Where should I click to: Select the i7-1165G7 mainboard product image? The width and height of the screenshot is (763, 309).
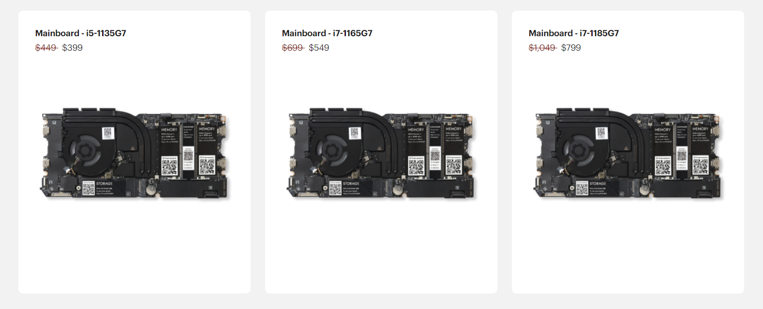[381, 153]
